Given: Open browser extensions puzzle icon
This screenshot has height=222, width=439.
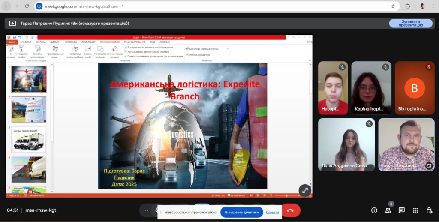Looking at the screenshot, I should (x=408, y=6).
